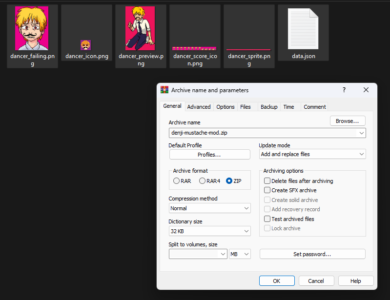The image size is (390, 300).
Task: Select the data.json document icon
Action: pyautogui.click(x=303, y=29)
